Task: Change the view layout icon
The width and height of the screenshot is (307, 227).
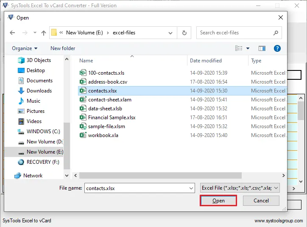Action: (x=239, y=48)
